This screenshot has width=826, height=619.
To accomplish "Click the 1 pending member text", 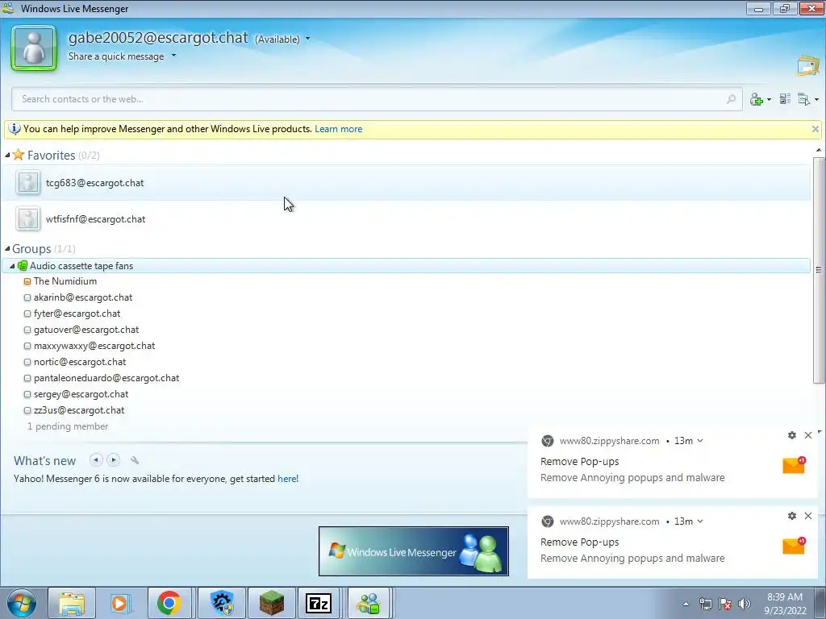I will [68, 426].
